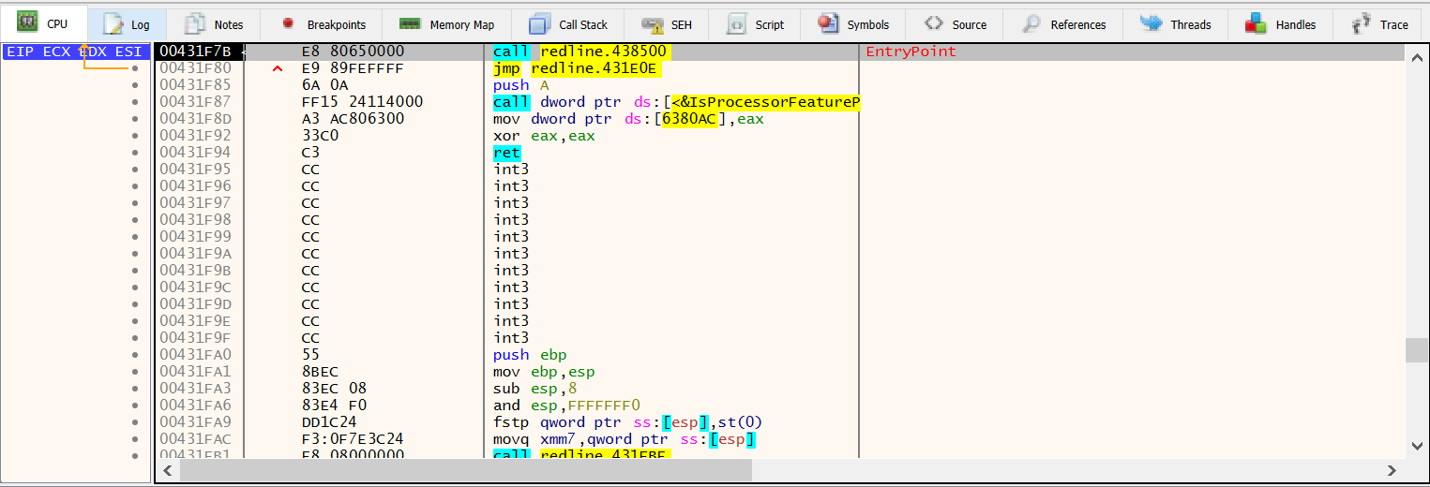Click the horizontal scroll right arrow

(1392, 470)
